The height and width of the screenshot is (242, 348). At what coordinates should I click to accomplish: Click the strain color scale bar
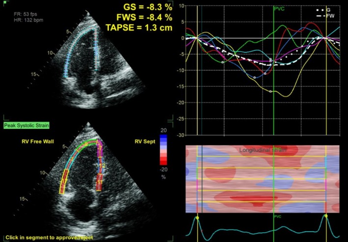[163, 150]
